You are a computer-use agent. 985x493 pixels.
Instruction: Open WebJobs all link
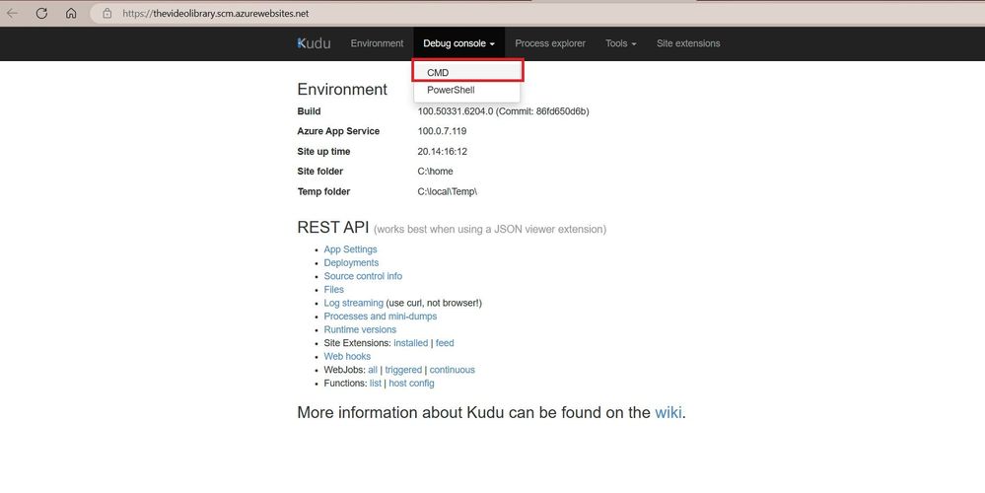coord(373,370)
